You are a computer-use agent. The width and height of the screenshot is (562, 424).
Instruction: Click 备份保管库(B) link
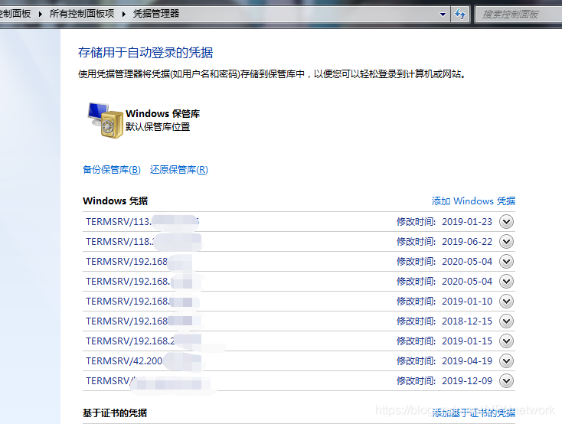point(112,170)
